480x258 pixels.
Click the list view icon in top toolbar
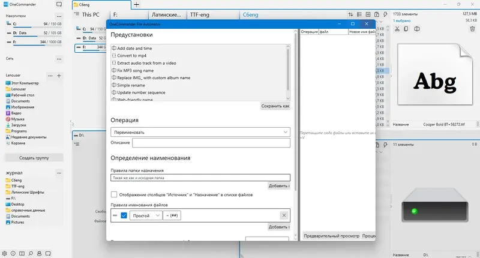click(359, 14)
